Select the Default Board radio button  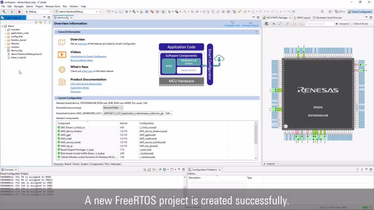[351, 24]
